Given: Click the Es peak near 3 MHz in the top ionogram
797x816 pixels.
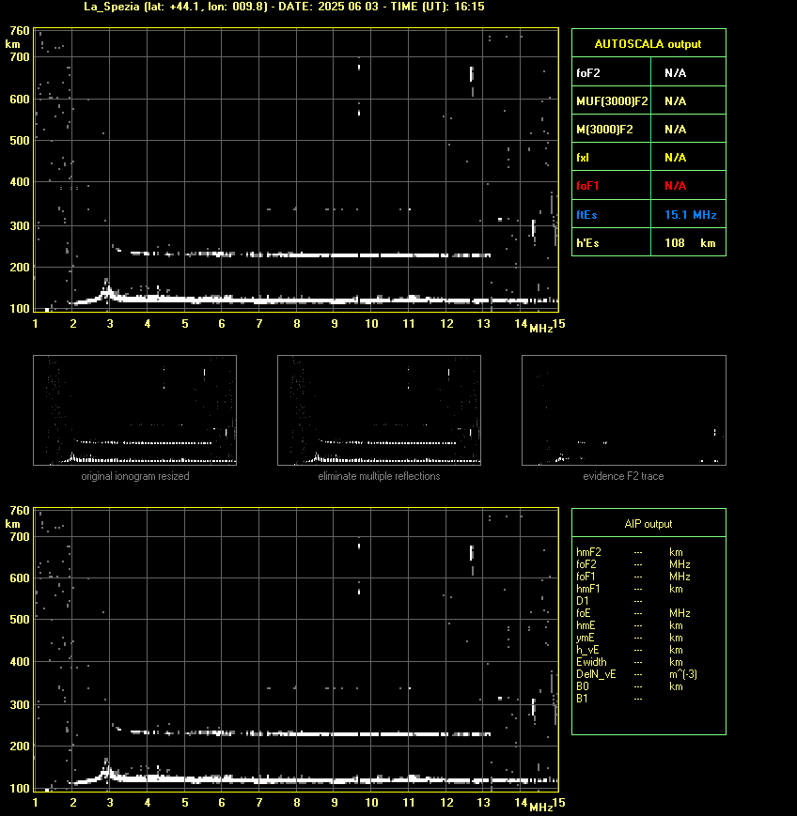Looking at the screenshot, I should [x=107, y=289].
